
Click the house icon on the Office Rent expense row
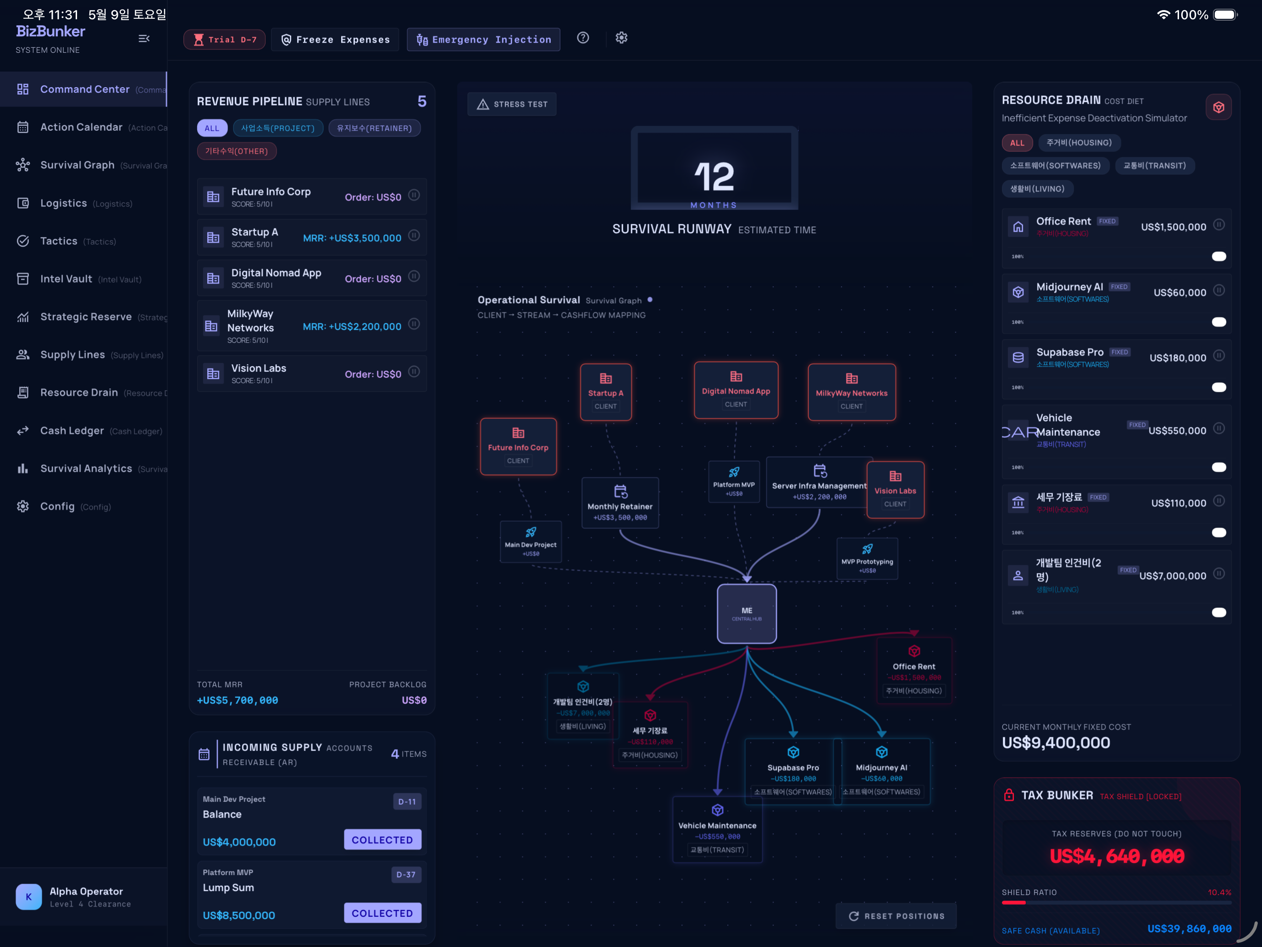click(1018, 227)
